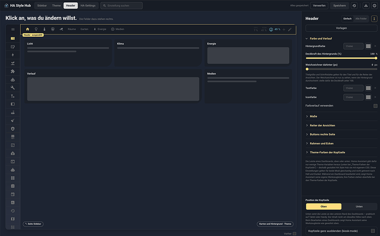Open the Hintergrundfarbe color swatch
The height and width of the screenshot is (236, 380).
pos(368,46)
